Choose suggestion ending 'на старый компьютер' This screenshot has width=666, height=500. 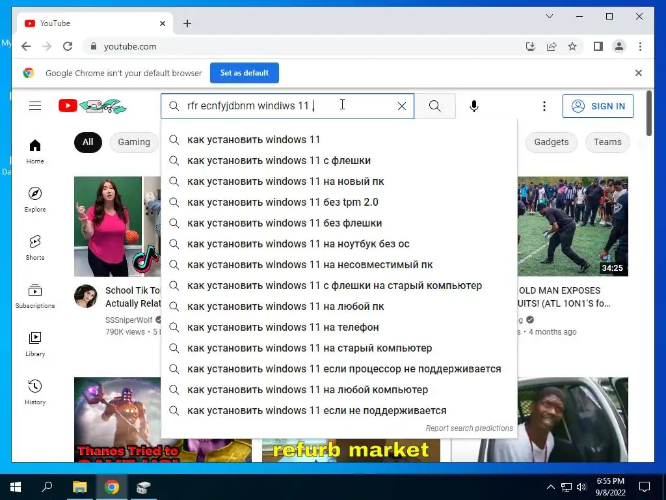coord(339,348)
